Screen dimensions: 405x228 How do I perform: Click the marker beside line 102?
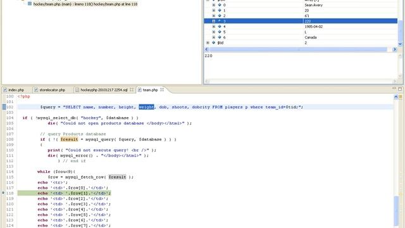point(4,107)
